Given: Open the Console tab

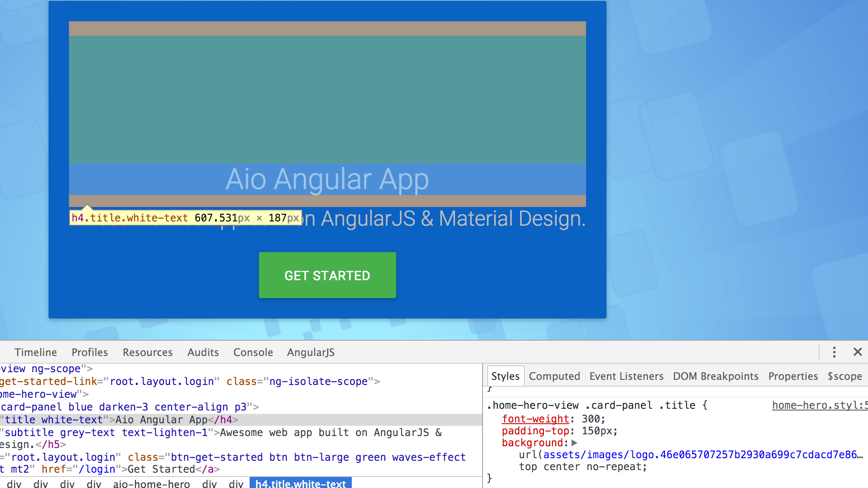Looking at the screenshot, I should tap(253, 352).
